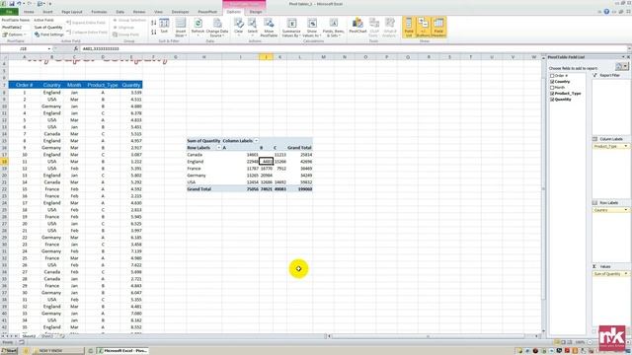Click the Field Settings button
The image size is (632, 355).
pos(49,35)
